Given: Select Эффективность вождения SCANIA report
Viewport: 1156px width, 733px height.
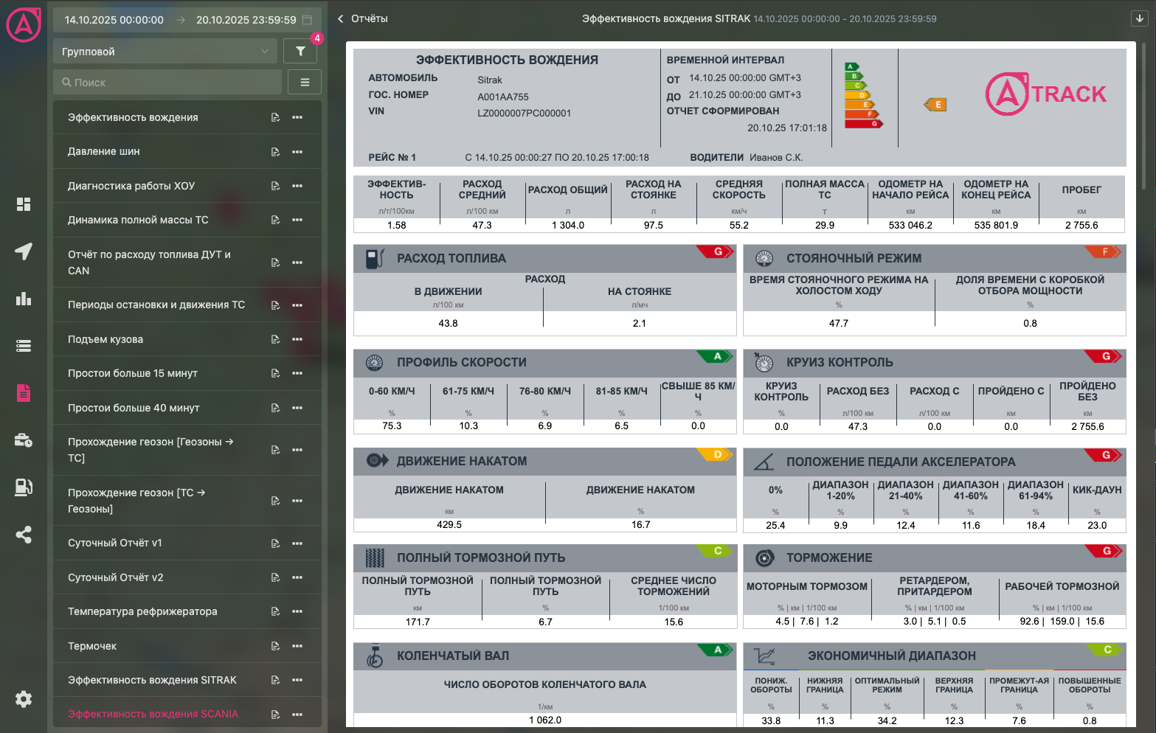Looking at the screenshot, I should 153,714.
